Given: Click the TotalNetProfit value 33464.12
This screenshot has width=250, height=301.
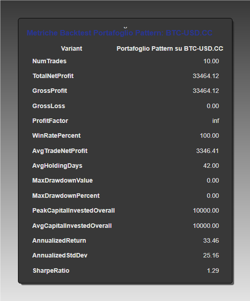Looking at the screenshot, I should coord(206,76).
